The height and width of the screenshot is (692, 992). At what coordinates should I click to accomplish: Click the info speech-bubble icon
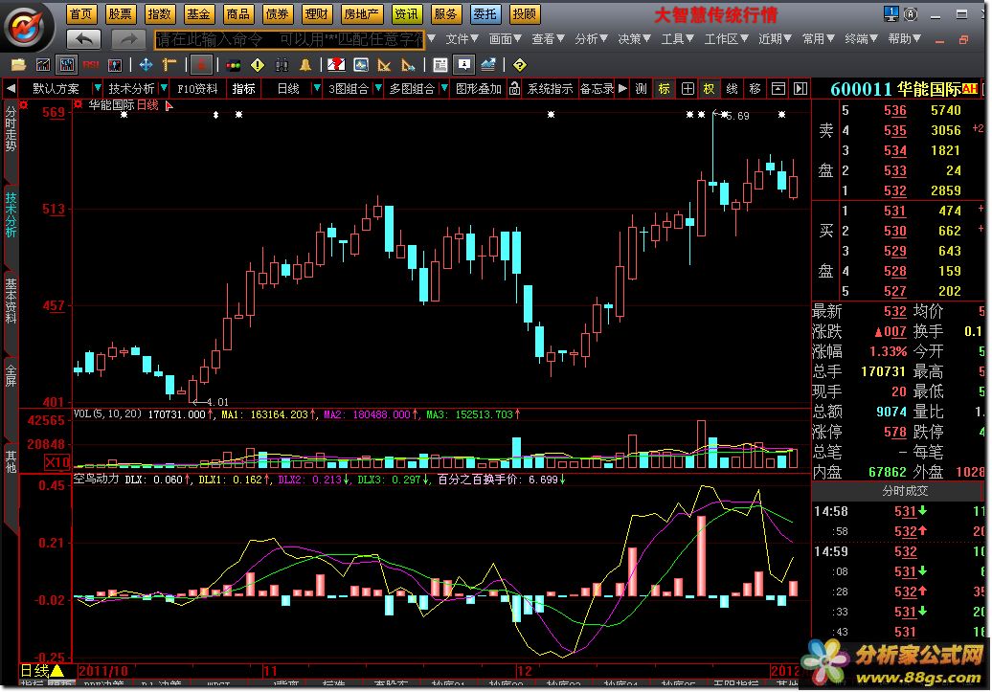(464, 64)
